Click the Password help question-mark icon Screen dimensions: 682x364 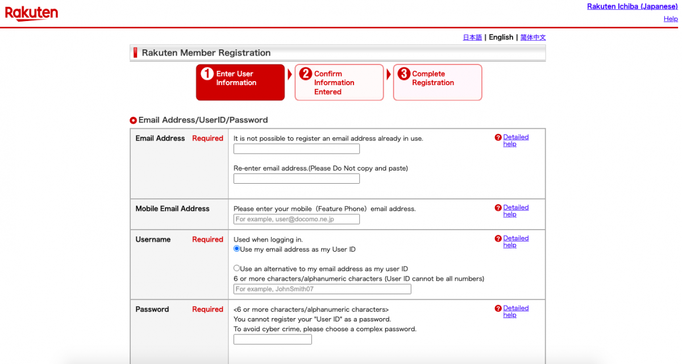click(498, 308)
